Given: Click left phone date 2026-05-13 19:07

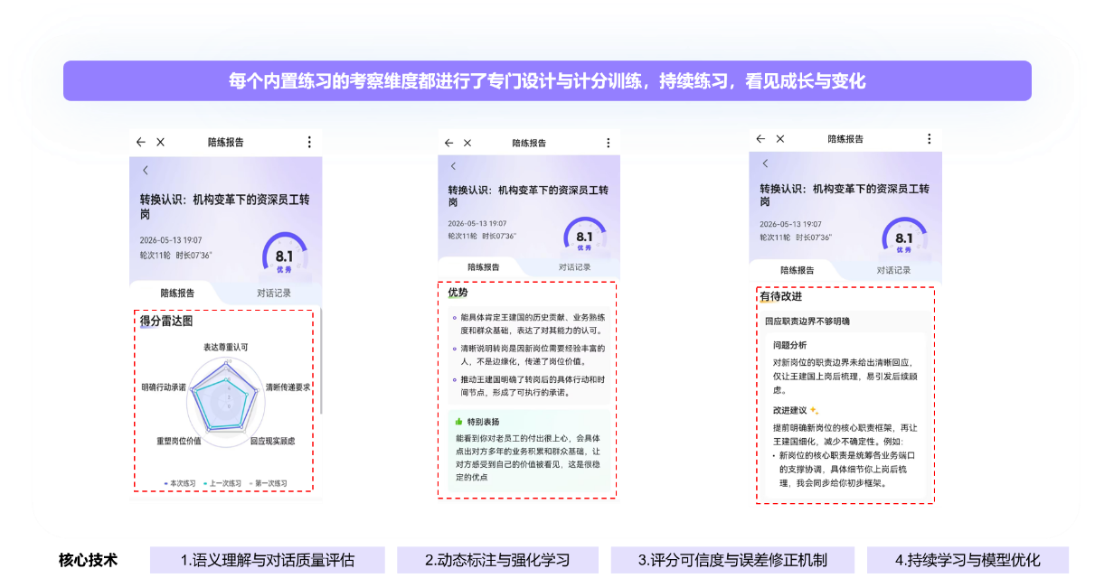Looking at the screenshot, I should click(171, 240).
